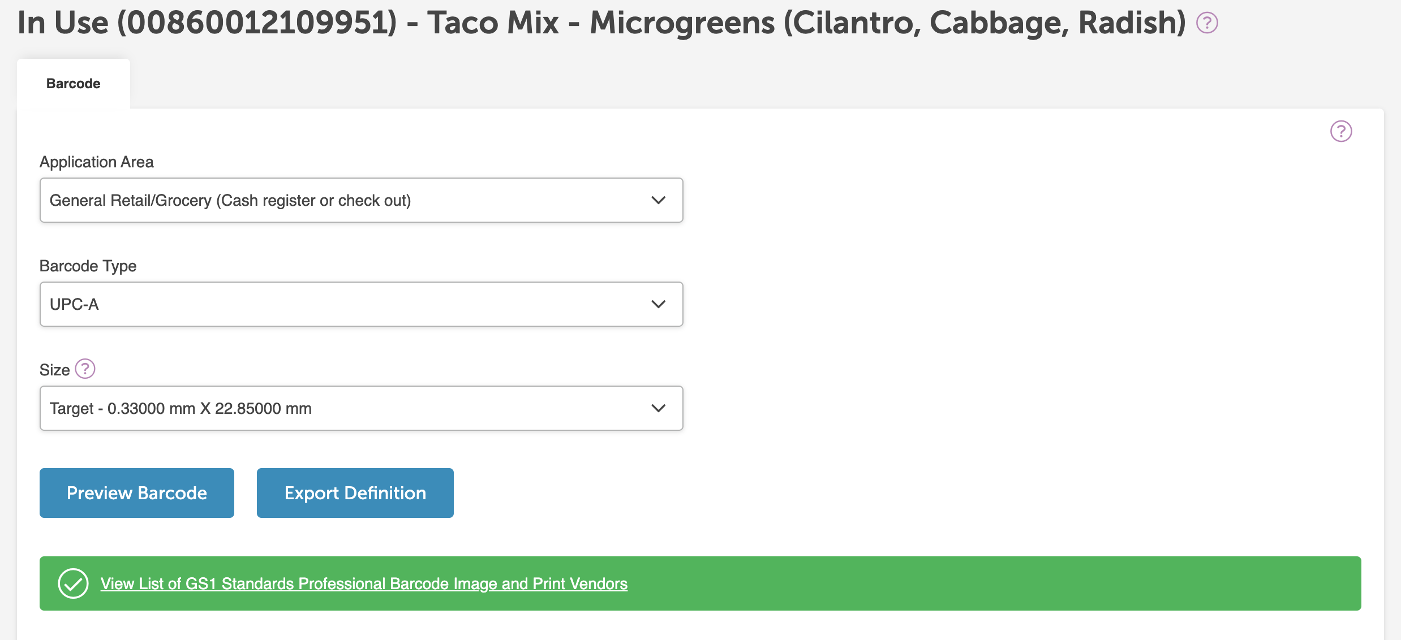Image resolution: width=1401 pixels, height=640 pixels.
Task: Open the help icon at top right of panel
Action: (1340, 131)
